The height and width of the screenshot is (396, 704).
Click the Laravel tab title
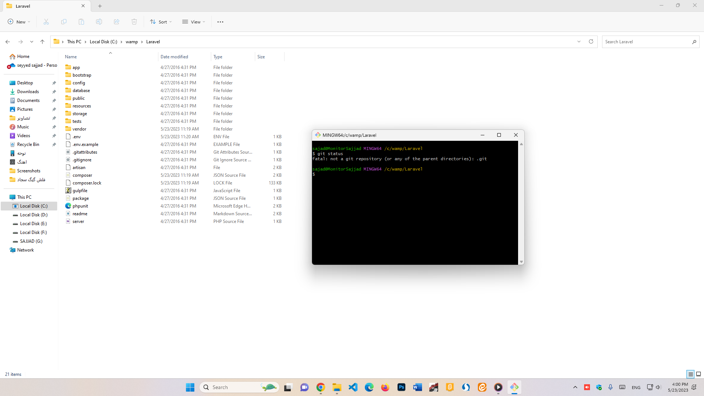pyautogui.click(x=23, y=6)
